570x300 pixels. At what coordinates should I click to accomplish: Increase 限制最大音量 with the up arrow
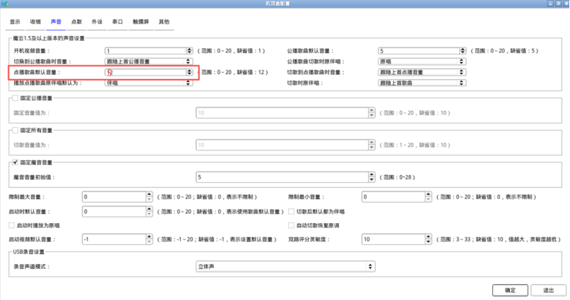click(x=149, y=194)
